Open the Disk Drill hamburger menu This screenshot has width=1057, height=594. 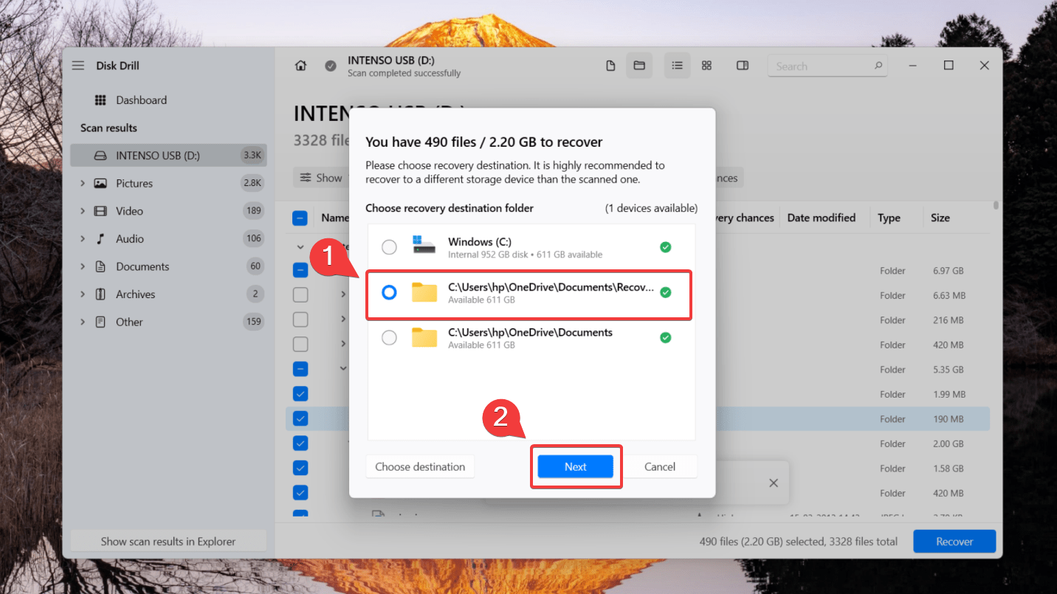pyautogui.click(x=78, y=66)
